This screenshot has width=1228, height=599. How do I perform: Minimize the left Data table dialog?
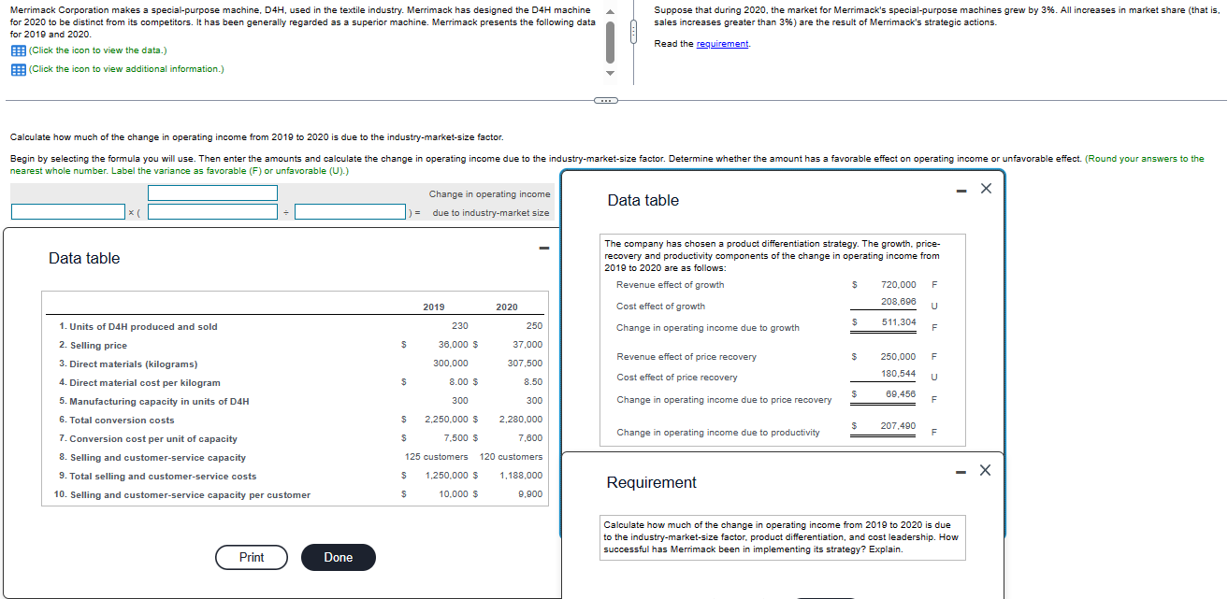(x=543, y=248)
